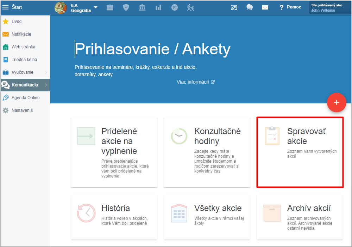Screen dimensions: 352x247
Task: Click the red plus add button
Action: point(337,102)
